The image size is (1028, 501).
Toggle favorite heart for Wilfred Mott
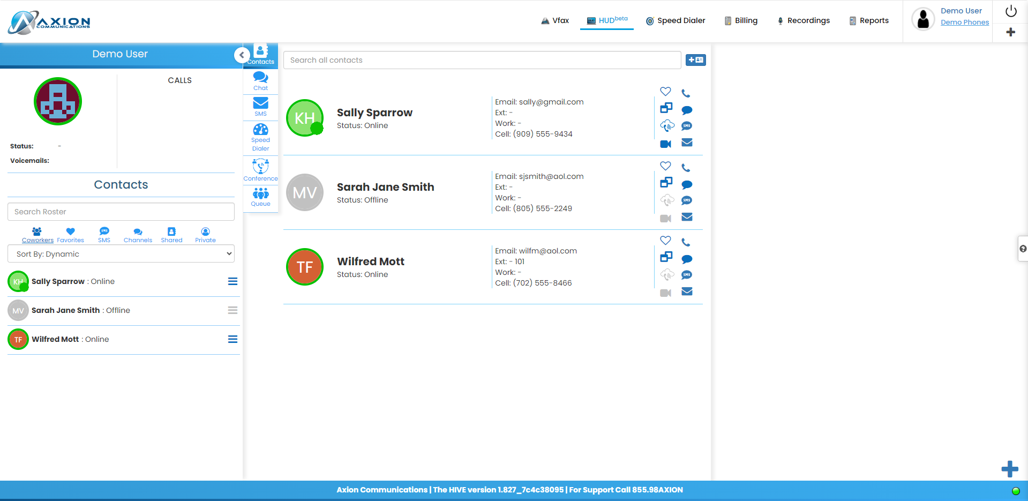665,241
